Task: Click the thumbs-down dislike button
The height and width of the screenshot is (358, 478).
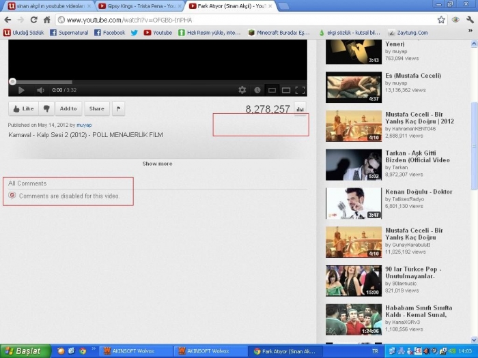Action: [46, 108]
